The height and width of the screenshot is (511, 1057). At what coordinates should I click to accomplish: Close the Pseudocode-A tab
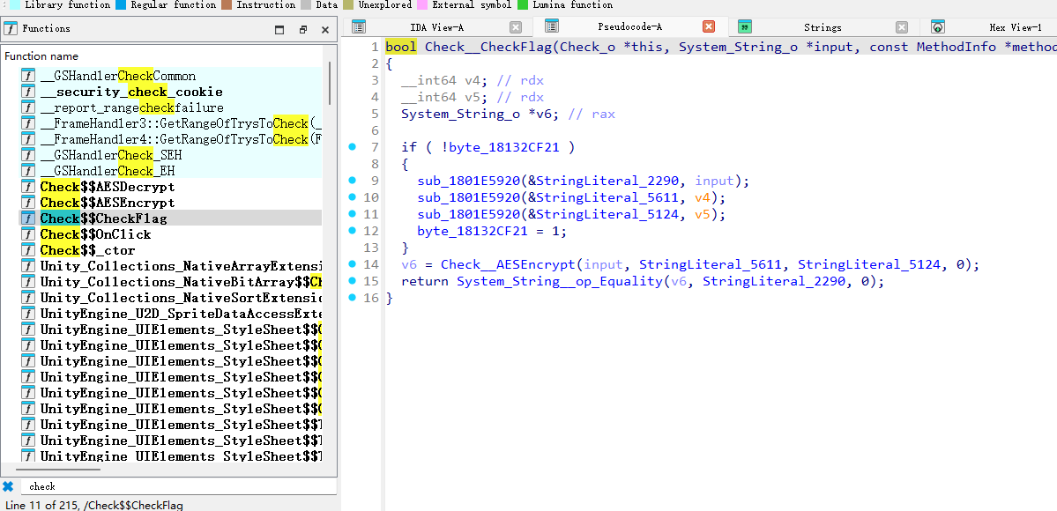[x=709, y=27]
